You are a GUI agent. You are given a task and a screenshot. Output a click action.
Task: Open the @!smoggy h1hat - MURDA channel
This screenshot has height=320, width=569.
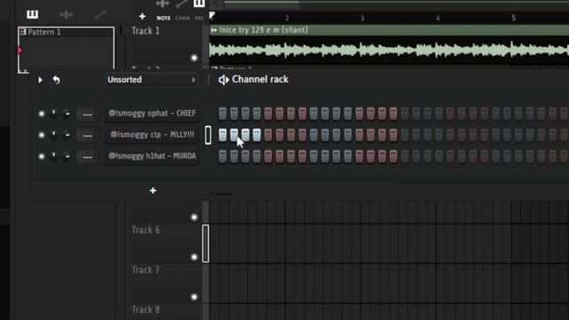152,156
